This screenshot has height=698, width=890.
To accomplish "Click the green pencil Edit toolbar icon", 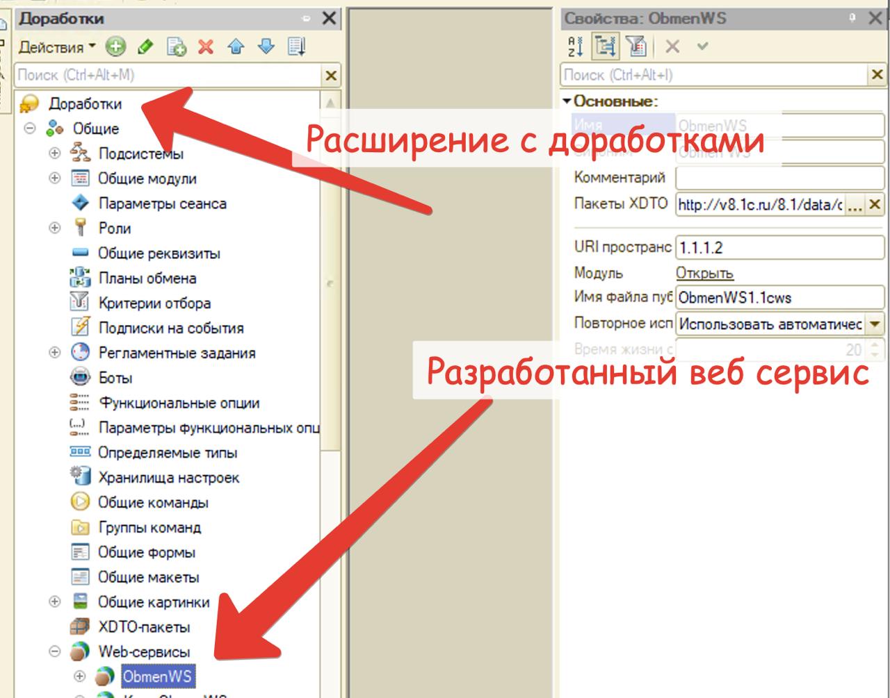I will (x=145, y=47).
